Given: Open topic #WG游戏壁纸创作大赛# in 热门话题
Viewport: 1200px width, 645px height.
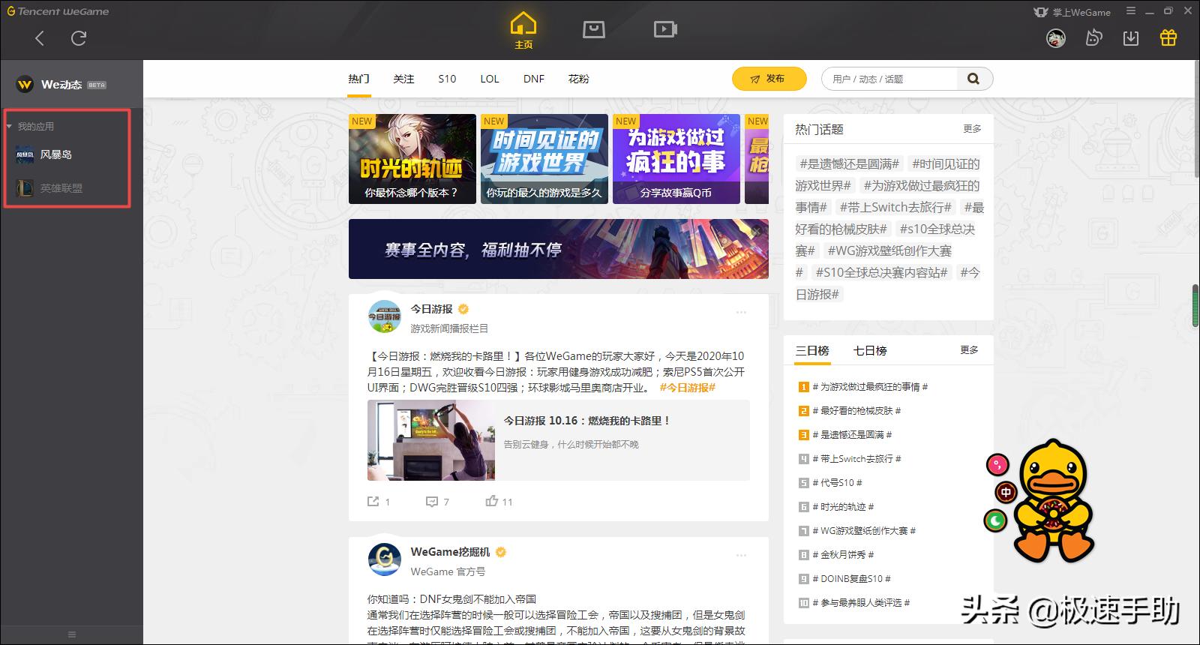Looking at the screenshot, I should 889,250.
